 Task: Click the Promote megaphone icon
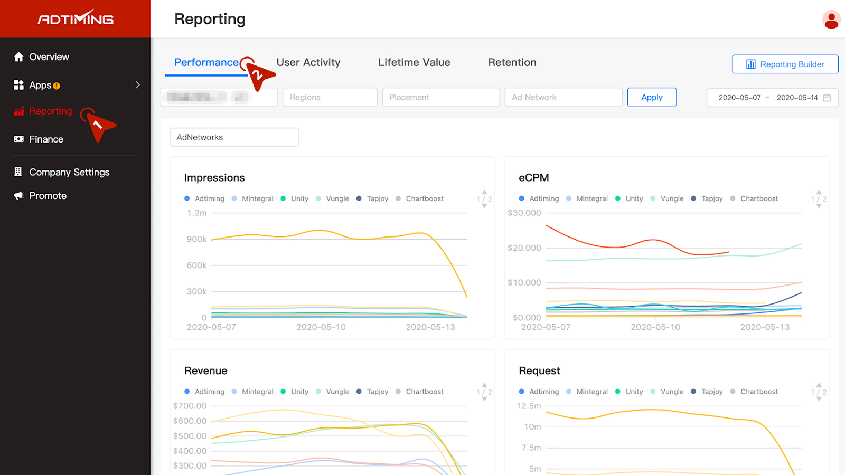pos(19,196)
